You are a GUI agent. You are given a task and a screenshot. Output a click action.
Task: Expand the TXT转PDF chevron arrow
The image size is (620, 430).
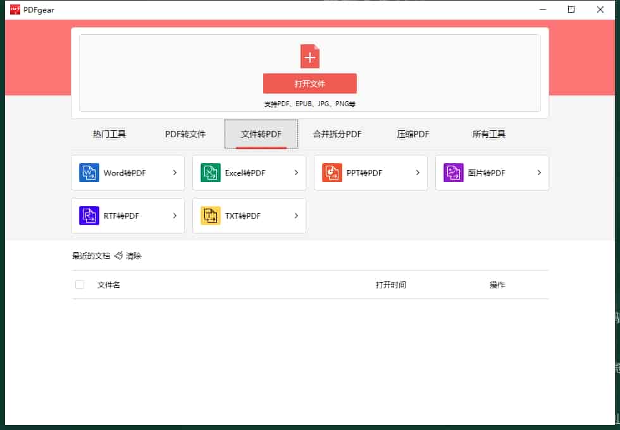coord(296,216)
